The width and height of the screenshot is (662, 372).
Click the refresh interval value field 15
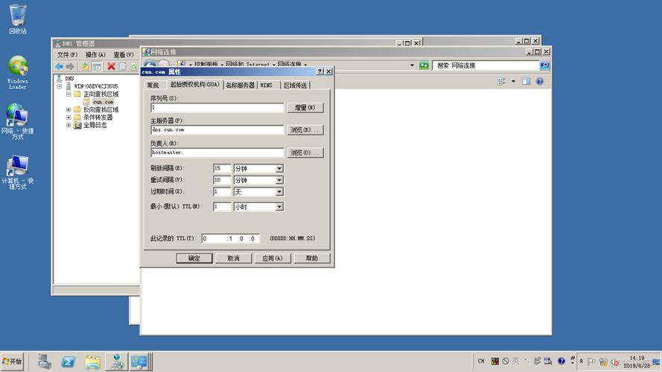(222, 168)
